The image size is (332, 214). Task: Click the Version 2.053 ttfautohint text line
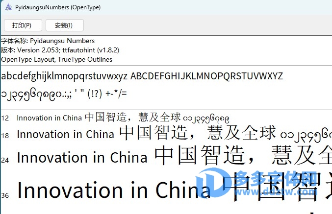click(x=60, y=50)
